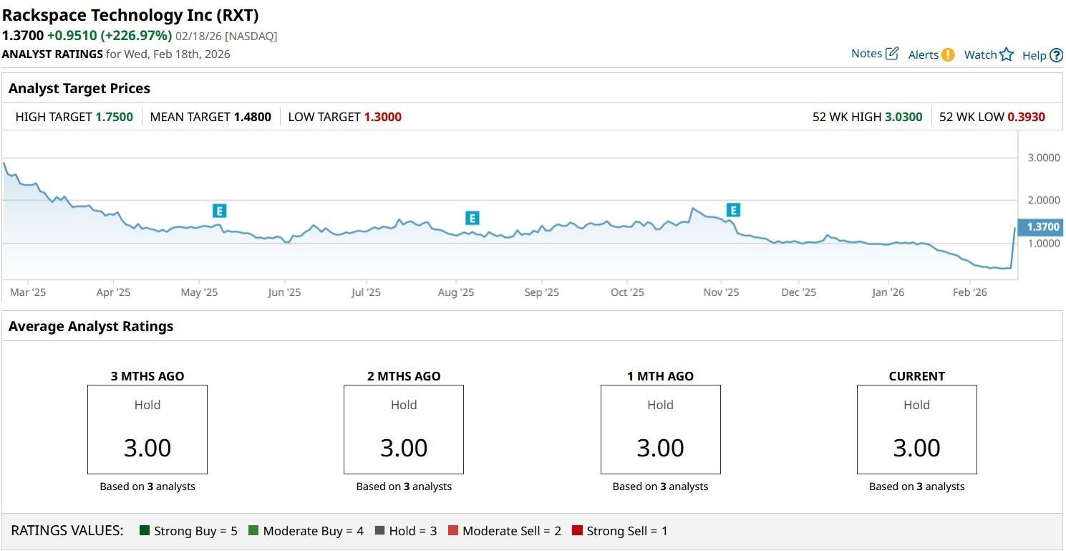
Task: Click the Watch star icon
Action: 1007,54
